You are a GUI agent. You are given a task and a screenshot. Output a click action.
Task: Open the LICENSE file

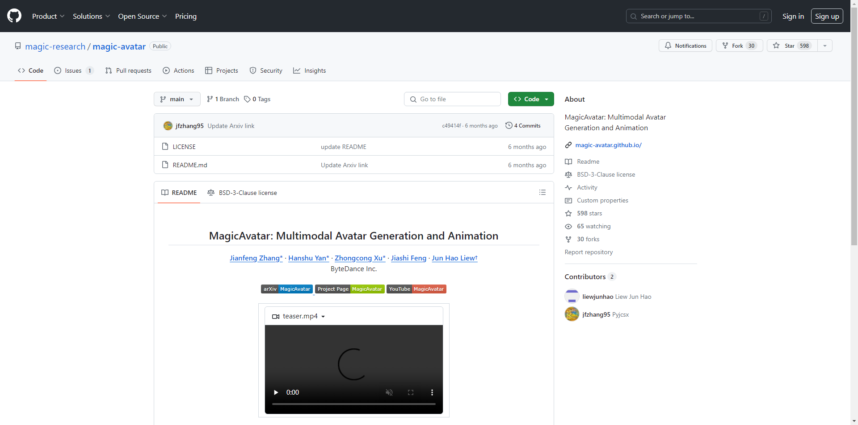(184, 147)
